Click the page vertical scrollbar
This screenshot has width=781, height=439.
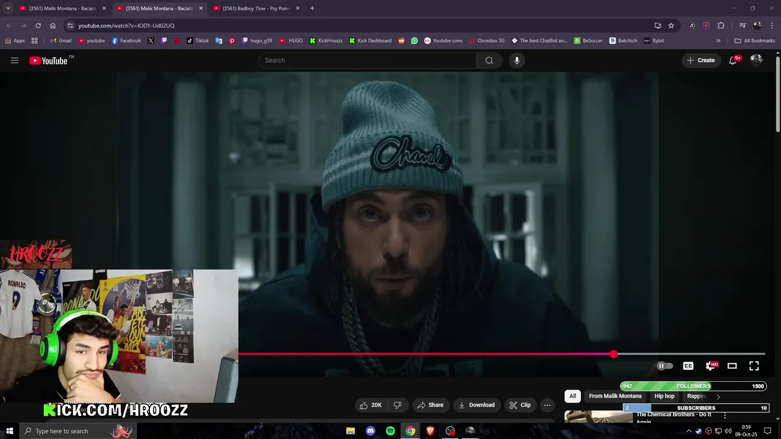point(778,94)
